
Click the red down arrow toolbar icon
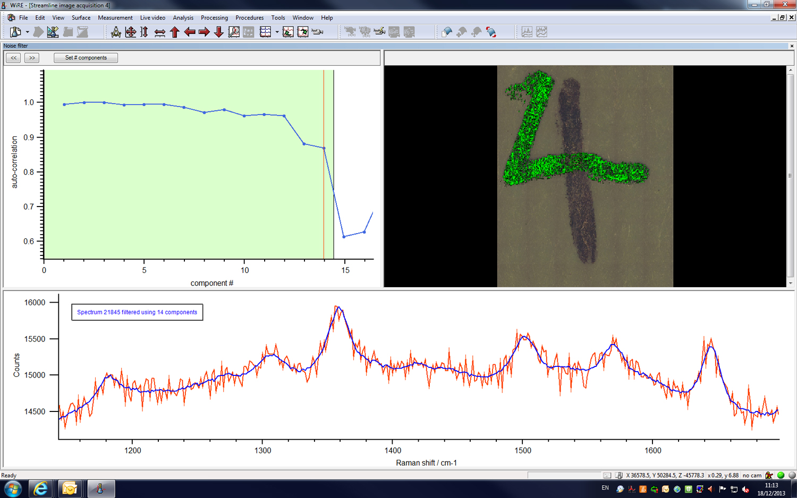219,32
